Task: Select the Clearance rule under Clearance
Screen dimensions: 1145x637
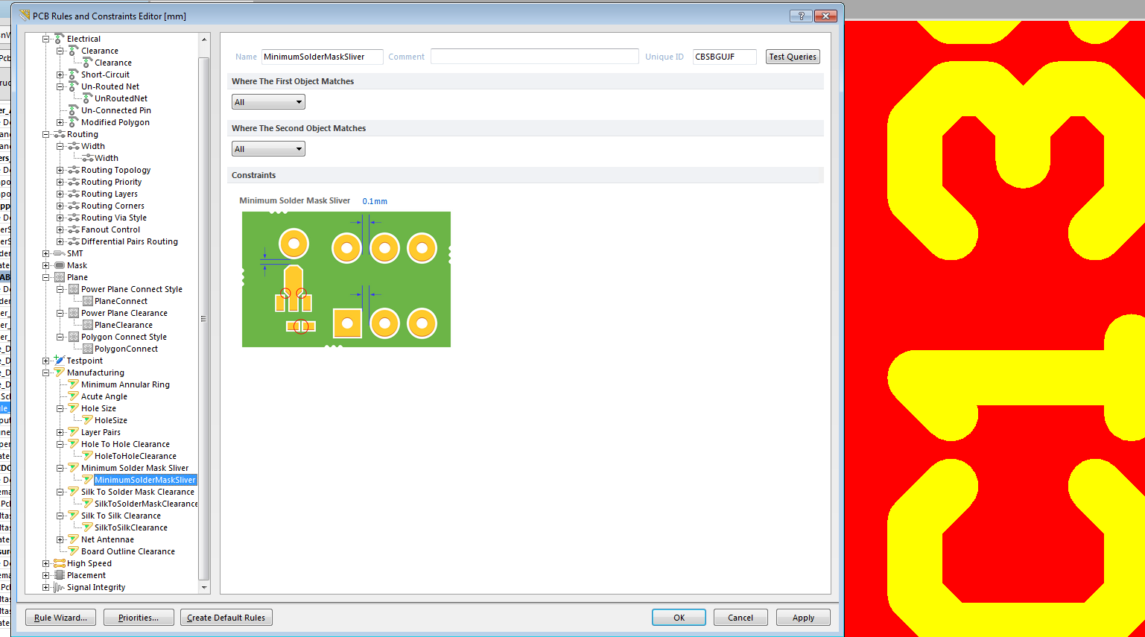Action: click(113, 63)
